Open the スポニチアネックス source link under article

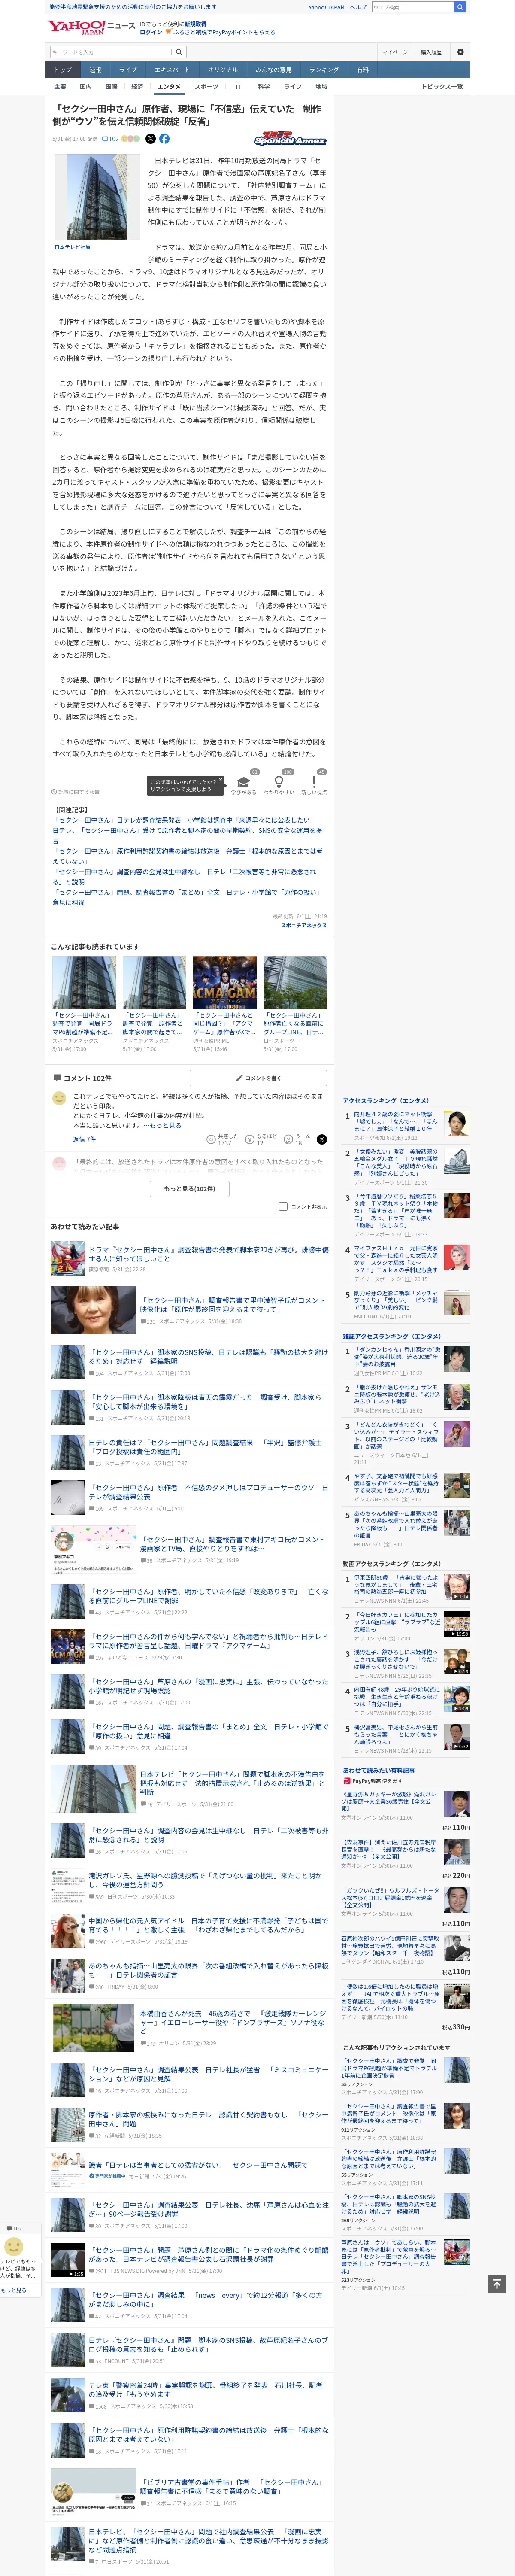tap(303, 925)
